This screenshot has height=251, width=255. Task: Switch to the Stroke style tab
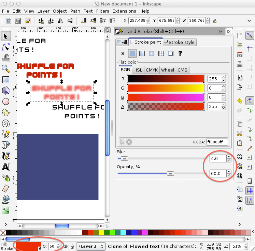pos(179,42)
